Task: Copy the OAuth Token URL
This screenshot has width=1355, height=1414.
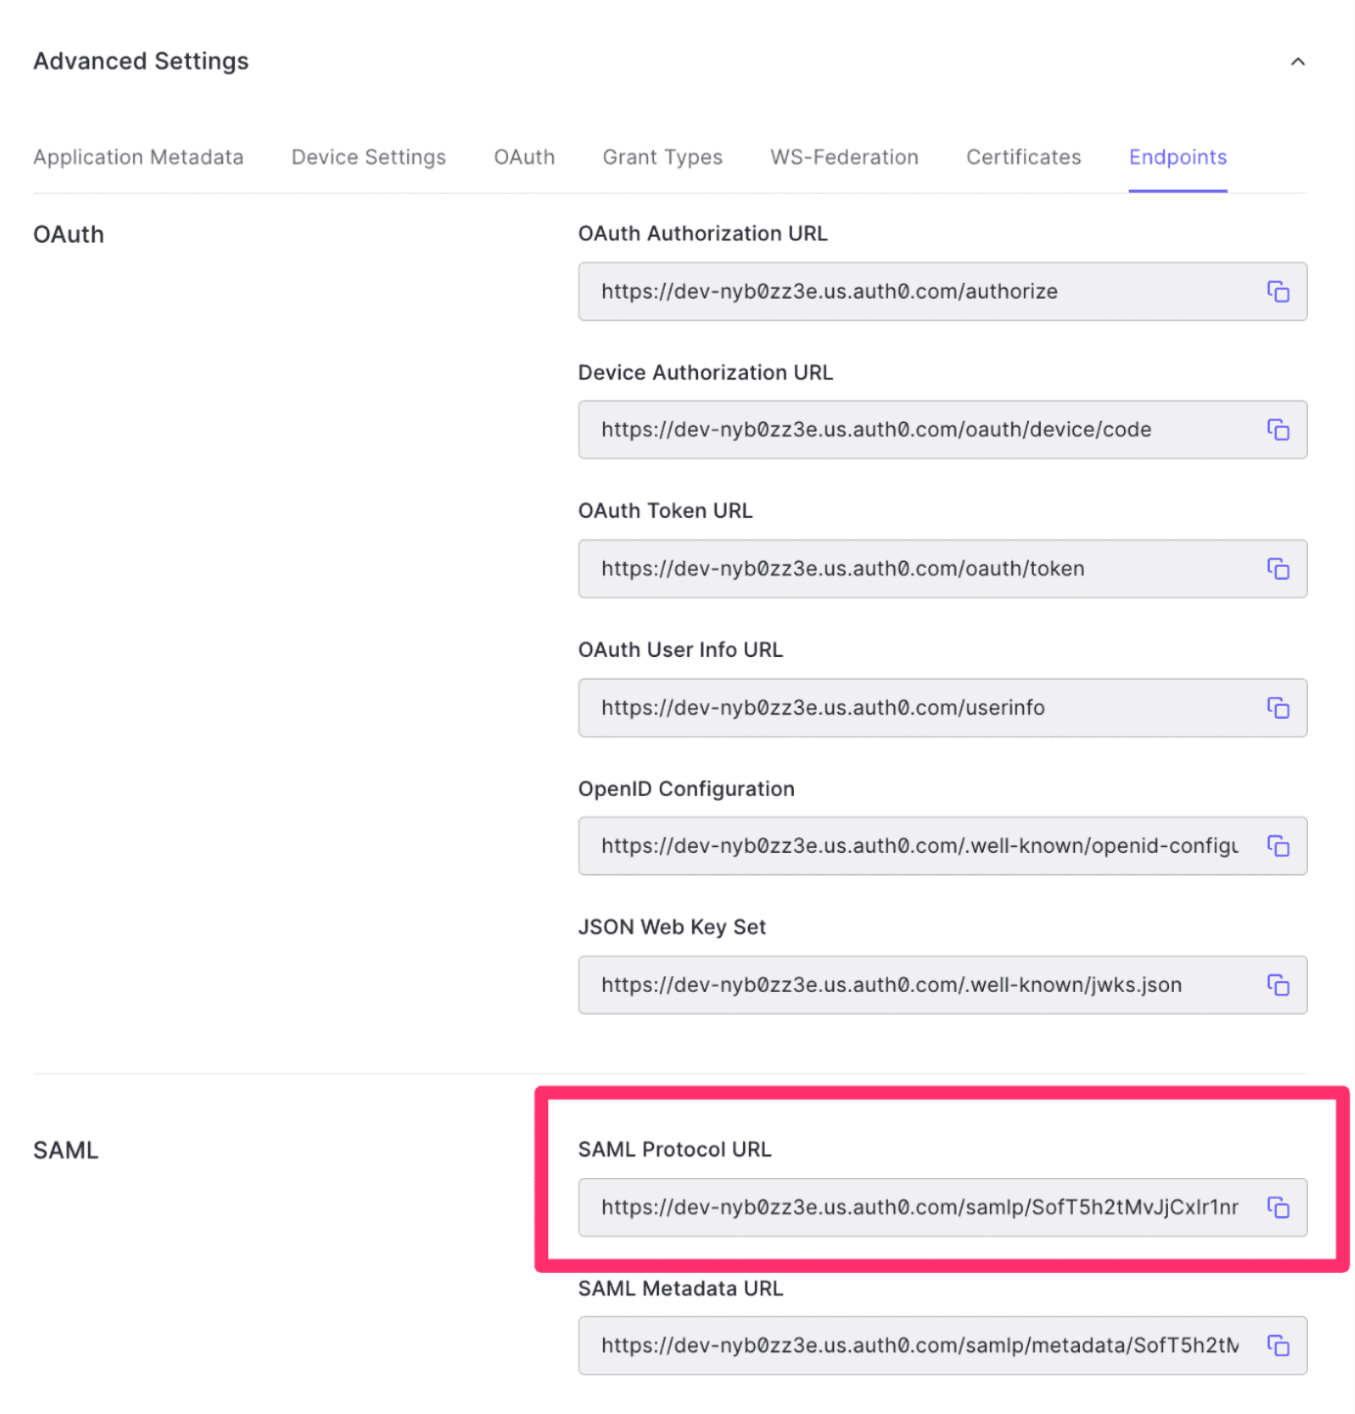Action: [x=1279, y=568]
